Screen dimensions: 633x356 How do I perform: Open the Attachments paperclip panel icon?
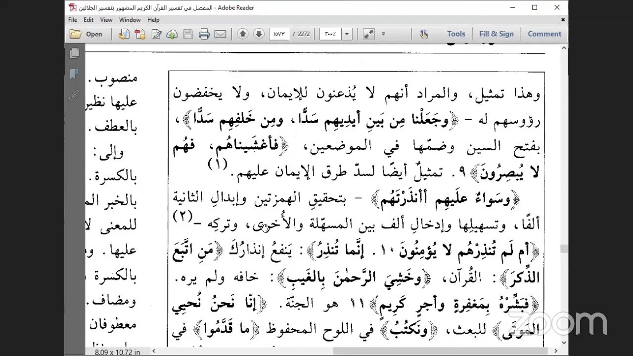pos(74,95)
